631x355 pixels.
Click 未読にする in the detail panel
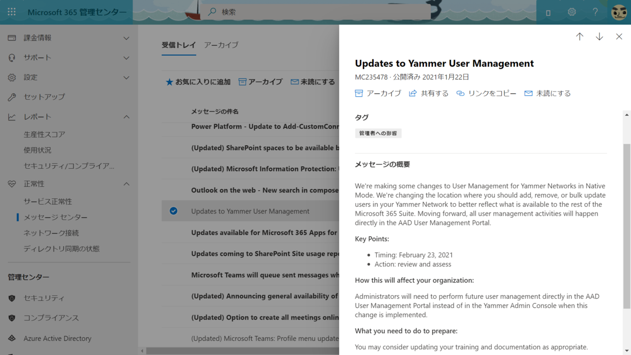547,93
